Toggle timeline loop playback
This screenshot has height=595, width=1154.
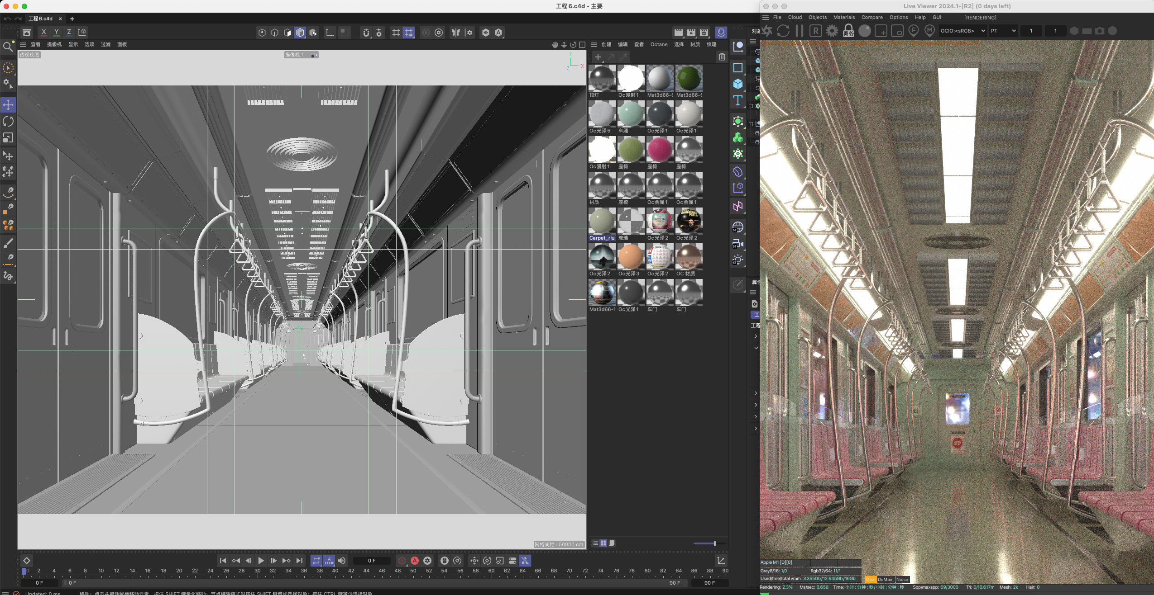pos(316,561)
